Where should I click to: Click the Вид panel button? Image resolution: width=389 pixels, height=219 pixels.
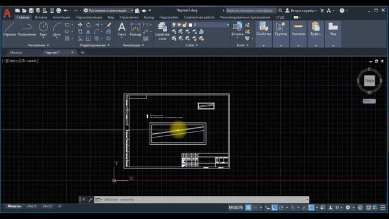[x=333, y=33]
